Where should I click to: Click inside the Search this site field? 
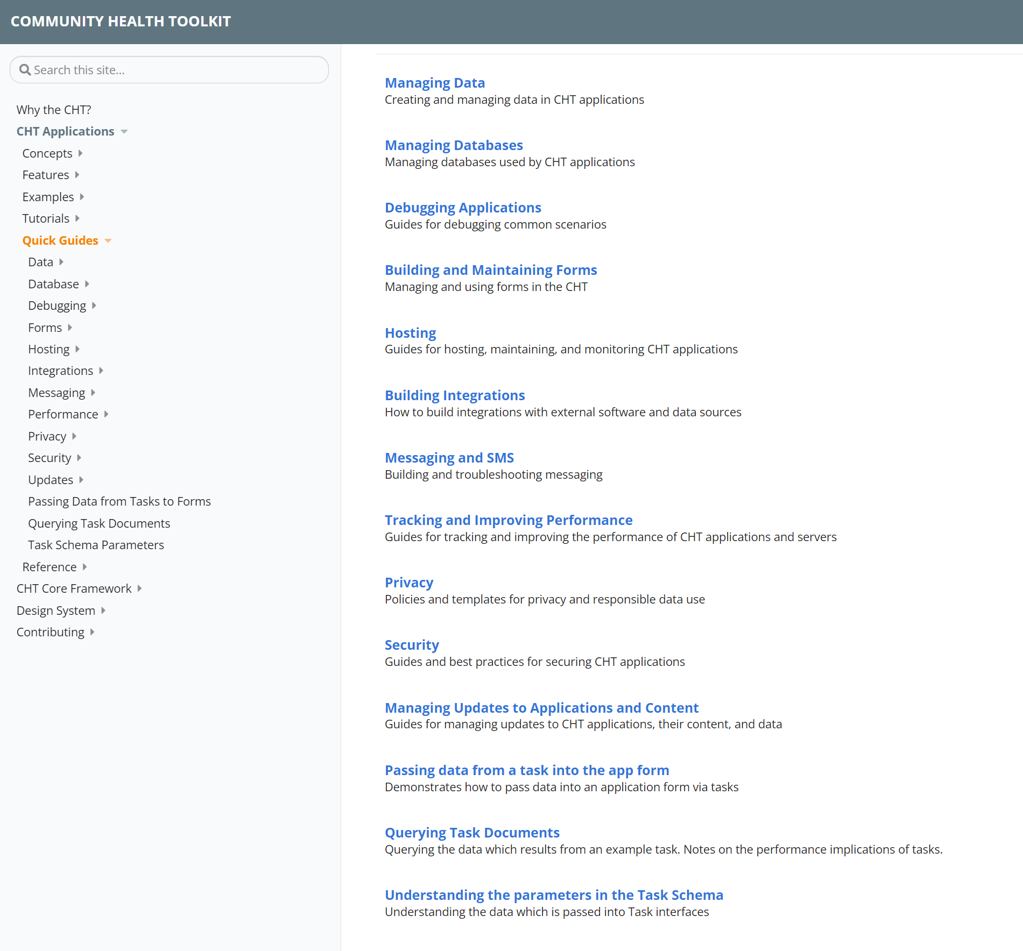point(161,69)
